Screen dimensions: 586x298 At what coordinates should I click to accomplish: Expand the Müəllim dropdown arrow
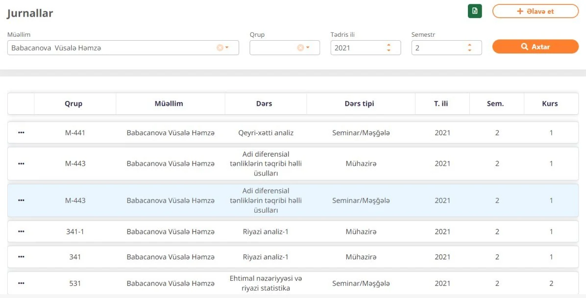(x=227, y=48)
